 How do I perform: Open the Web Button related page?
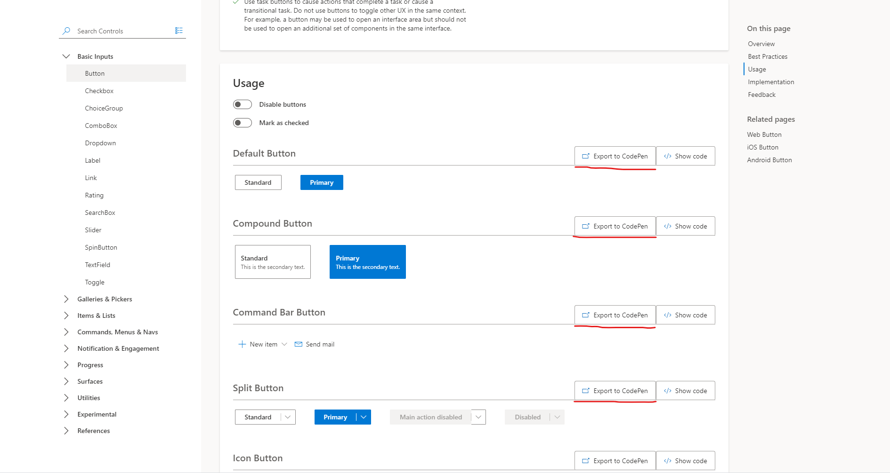tap(764, 134)
